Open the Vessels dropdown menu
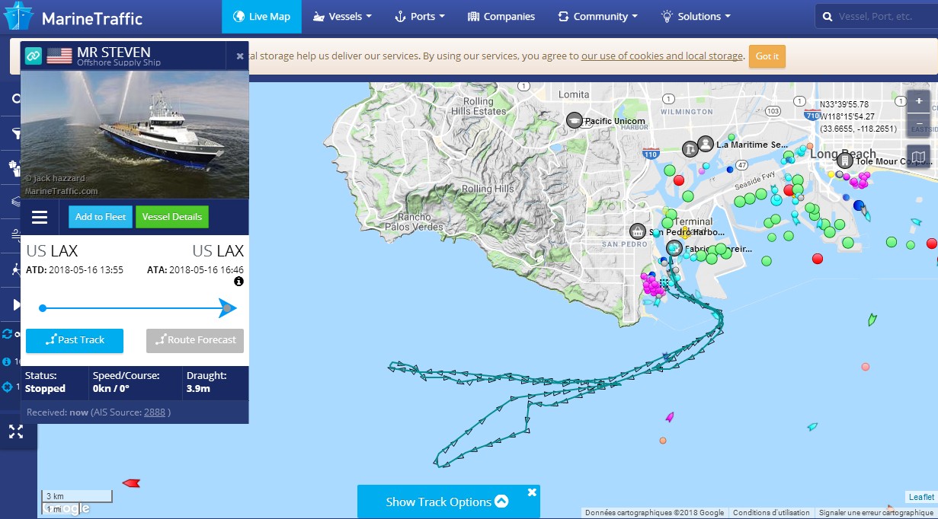938x519 pixels. 342,17
